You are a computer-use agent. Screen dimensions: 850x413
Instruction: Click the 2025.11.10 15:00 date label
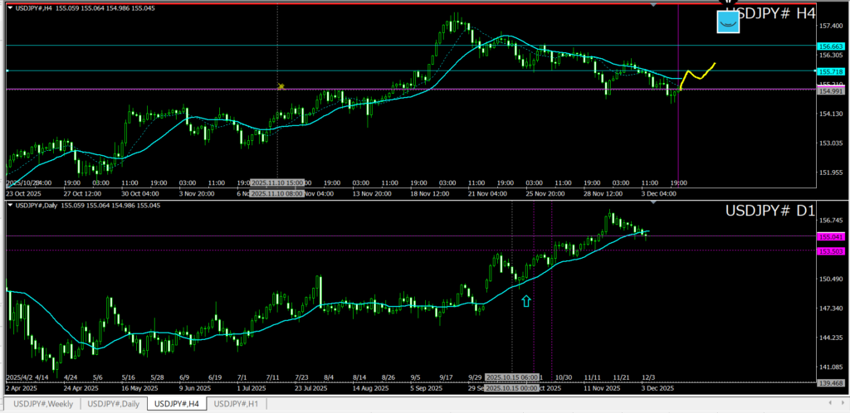coord(277,182)
